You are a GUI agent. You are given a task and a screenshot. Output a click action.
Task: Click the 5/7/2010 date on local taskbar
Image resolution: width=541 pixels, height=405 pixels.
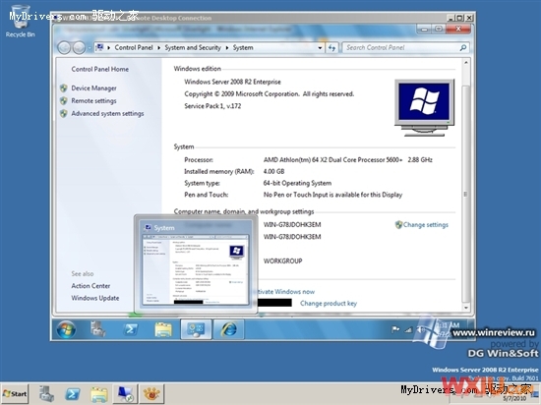pos(514,398)
